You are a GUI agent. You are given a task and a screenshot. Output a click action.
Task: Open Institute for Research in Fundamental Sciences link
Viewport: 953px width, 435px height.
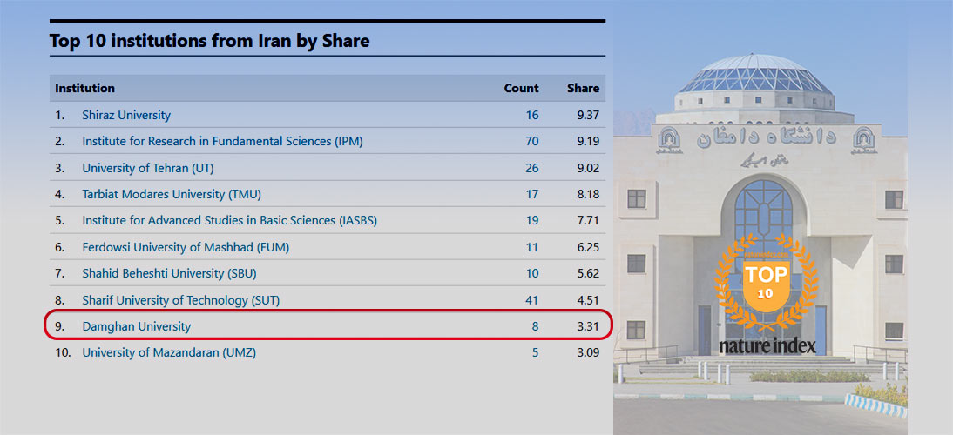click(222, 141)
